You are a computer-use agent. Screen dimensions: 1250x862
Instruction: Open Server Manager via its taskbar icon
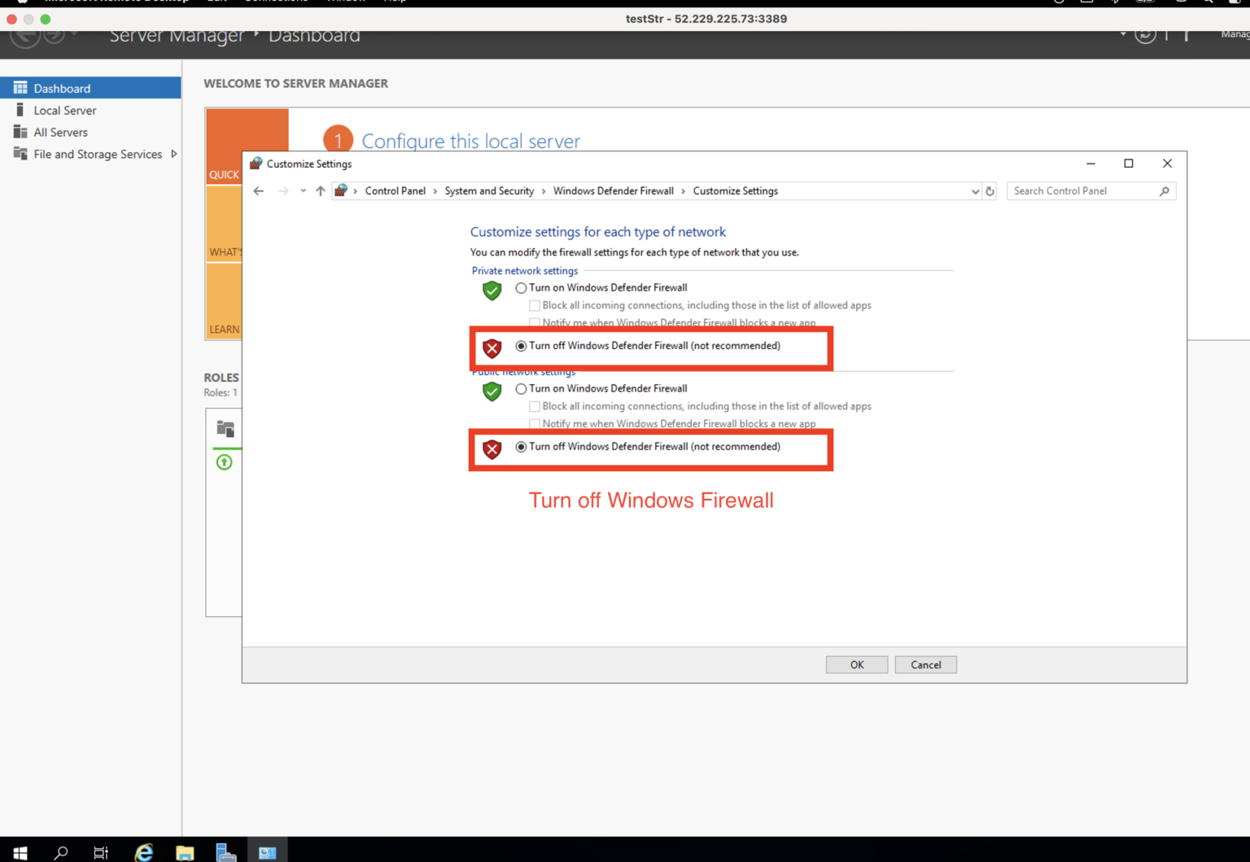coord(225,851)
